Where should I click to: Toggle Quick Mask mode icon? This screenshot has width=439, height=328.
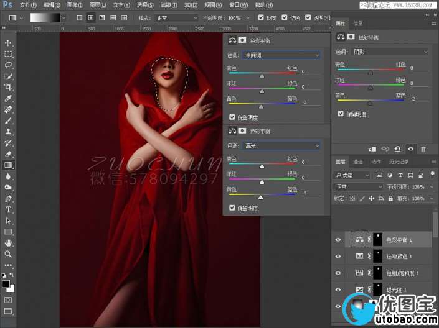[8, 300]
